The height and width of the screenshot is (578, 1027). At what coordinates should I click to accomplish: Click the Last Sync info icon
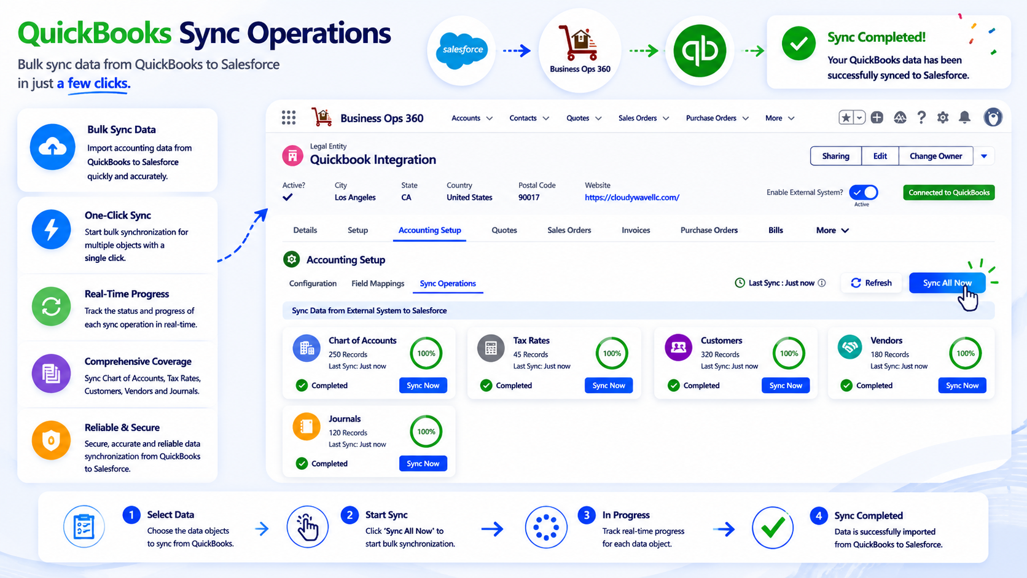822,283
